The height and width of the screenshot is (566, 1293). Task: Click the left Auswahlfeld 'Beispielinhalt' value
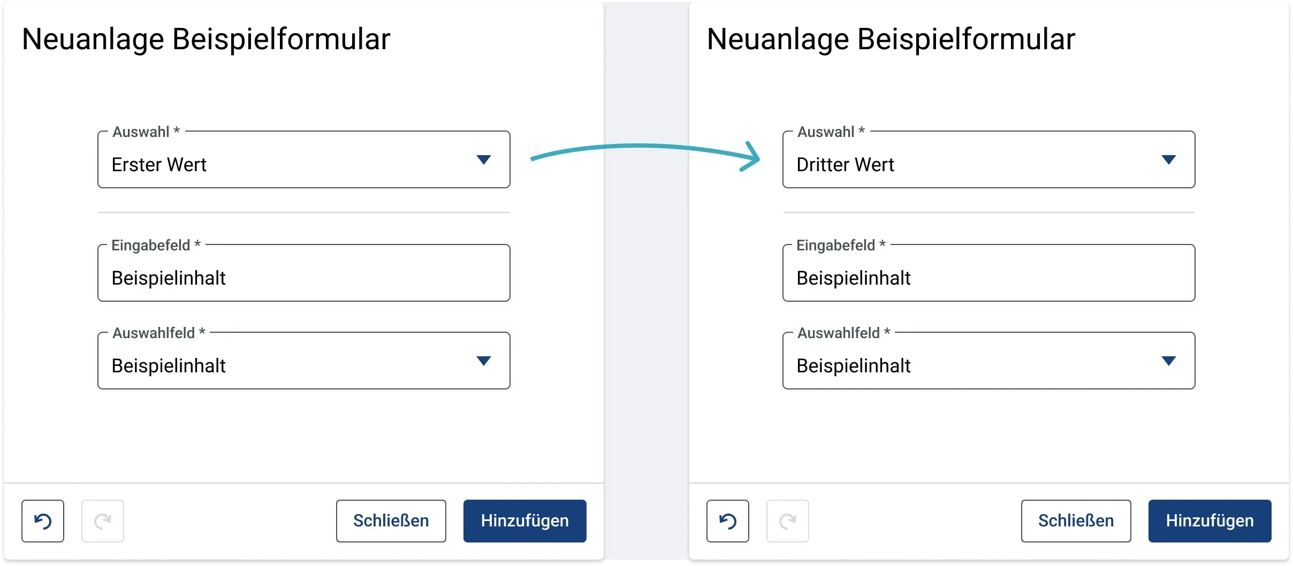[169, 366]
